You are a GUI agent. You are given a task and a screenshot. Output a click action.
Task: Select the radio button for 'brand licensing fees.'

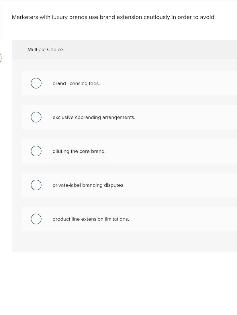point(36,83)
